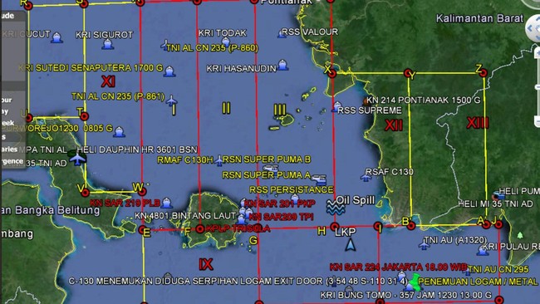This screenshot has height=304, width=540.
Task: Click the LKP arrow marker
Action: coord(351,244)
